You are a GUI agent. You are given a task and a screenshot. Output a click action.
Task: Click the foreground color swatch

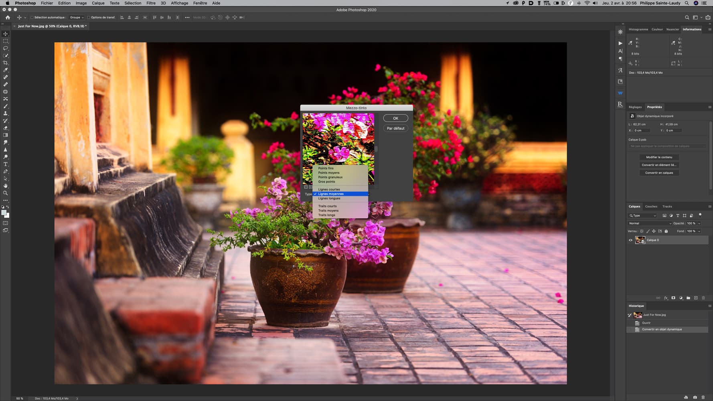[4, 213]
